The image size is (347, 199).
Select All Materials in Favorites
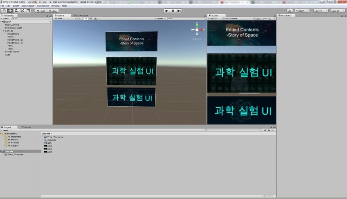pyautogui.click(x=14, y=137)
